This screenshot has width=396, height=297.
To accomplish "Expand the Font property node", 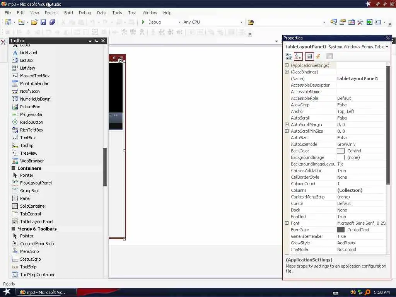I will [287, 223].
